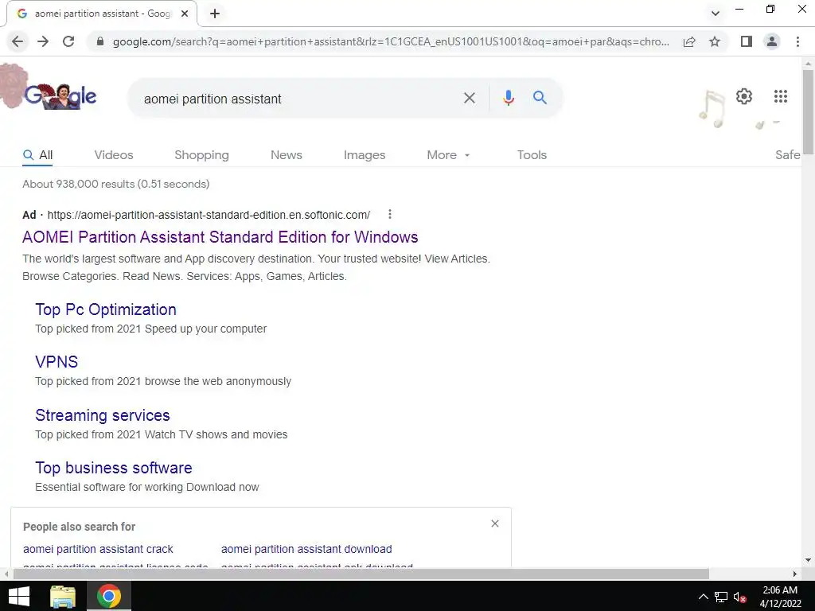Viewport: 815px width, 611px height.
Task: Switch to Videos tab
Action: (114, 155)
